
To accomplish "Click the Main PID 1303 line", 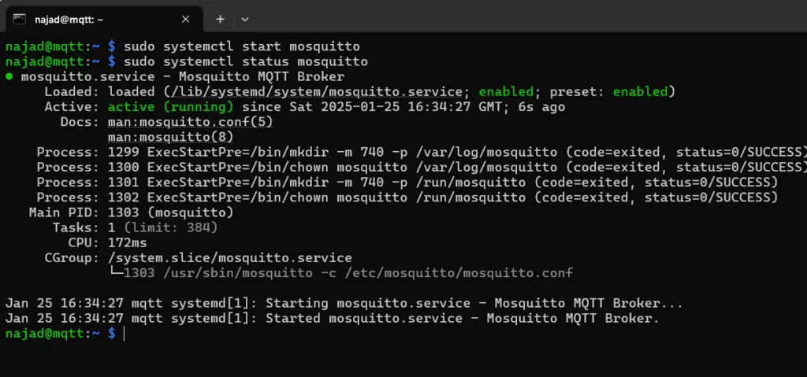I will (x=132, y=213).
